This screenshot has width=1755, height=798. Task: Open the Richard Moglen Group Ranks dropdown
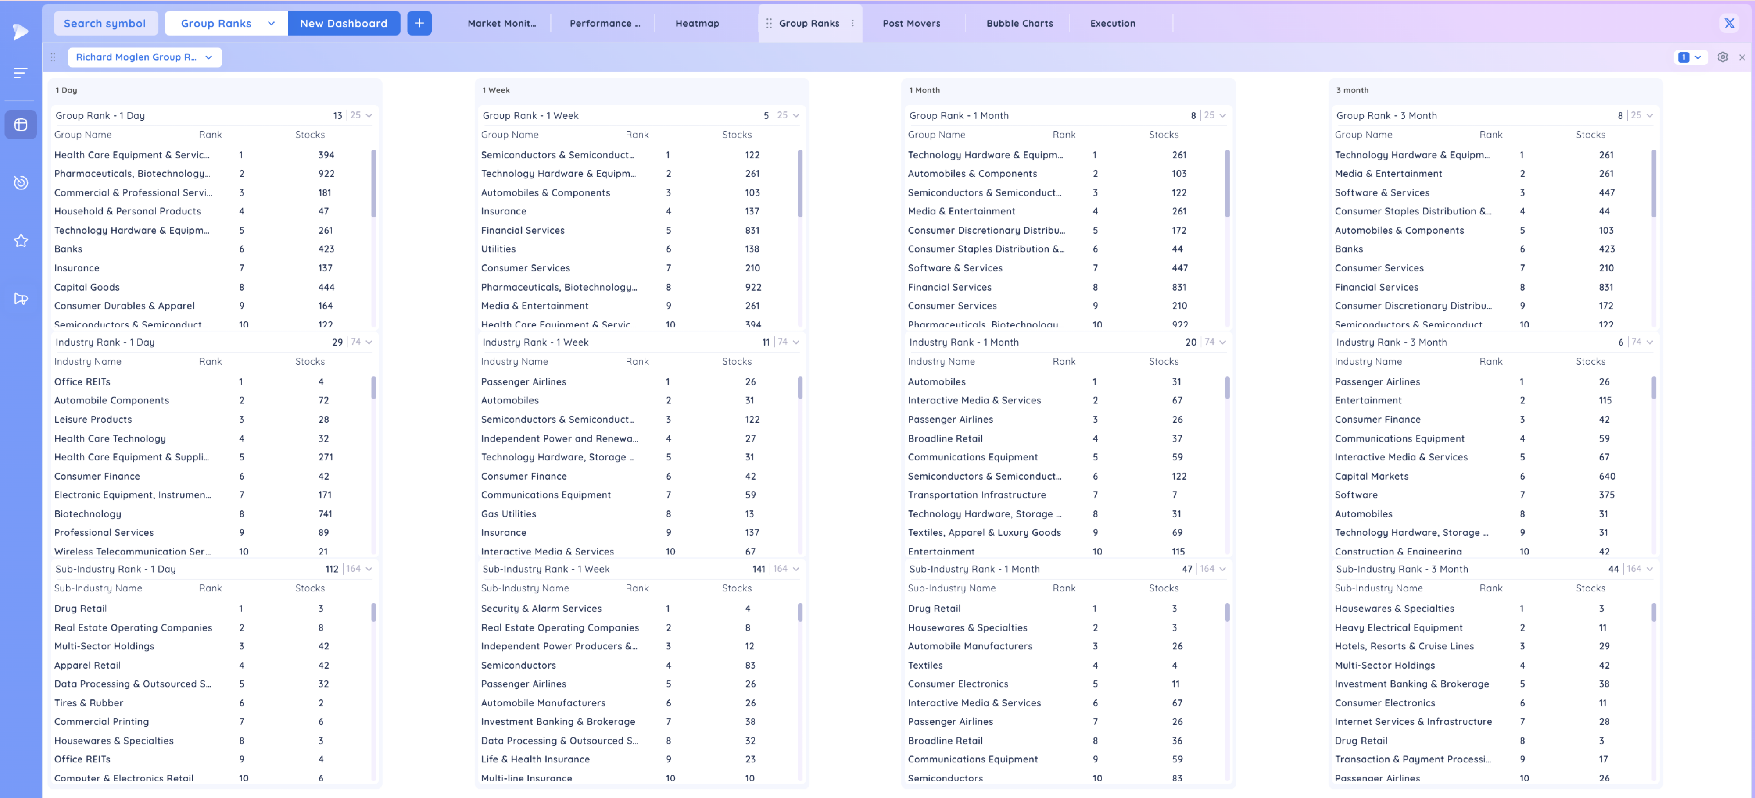(144, 57)
